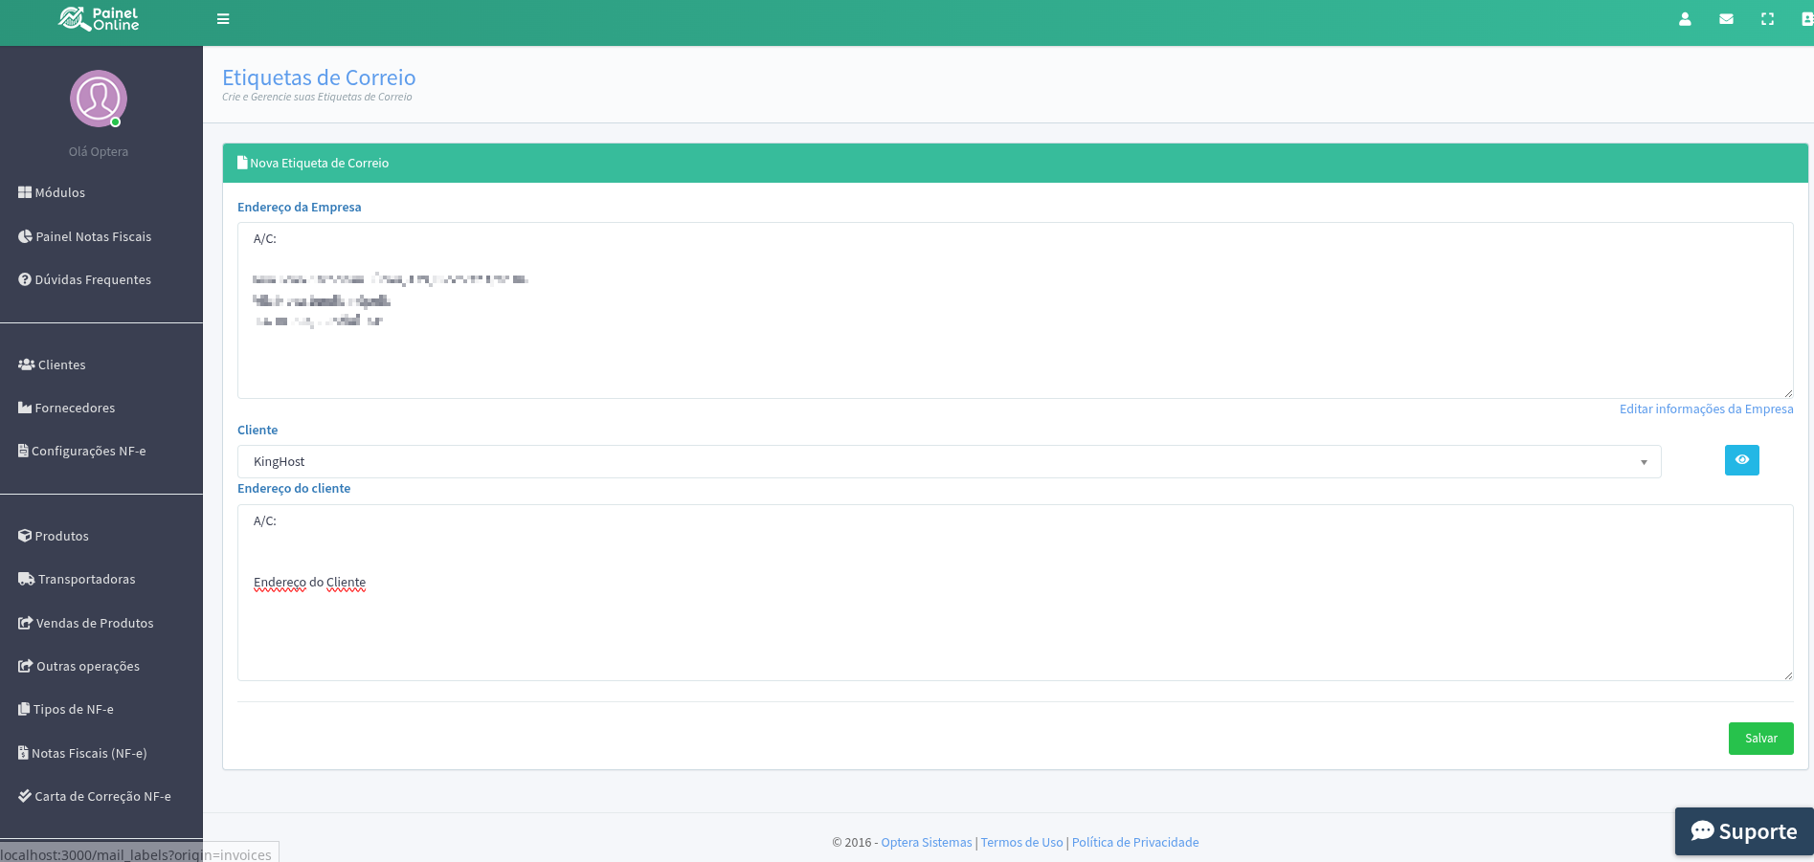Viewport: 1814px width, 862px height.
Task: Focus the Endereço do cliente text area
Action: 1015,631
